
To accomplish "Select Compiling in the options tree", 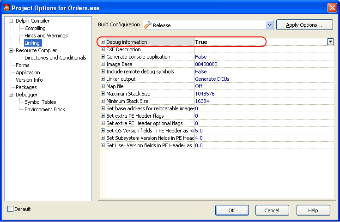I will pyautogui.click(x=35, y=28).
